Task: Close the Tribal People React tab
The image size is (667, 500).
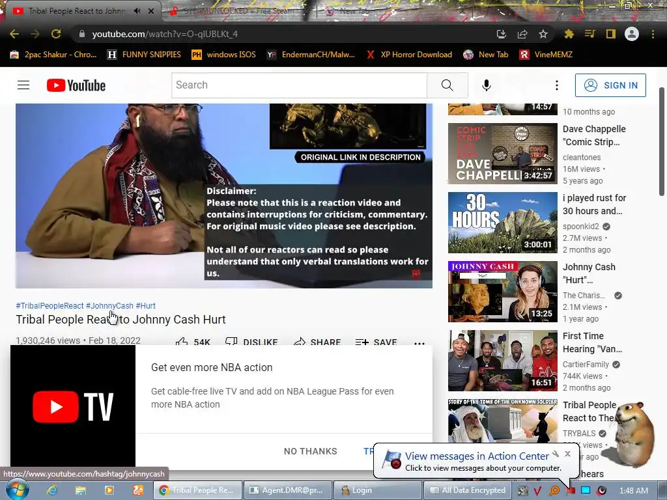Action: [151, 11]
